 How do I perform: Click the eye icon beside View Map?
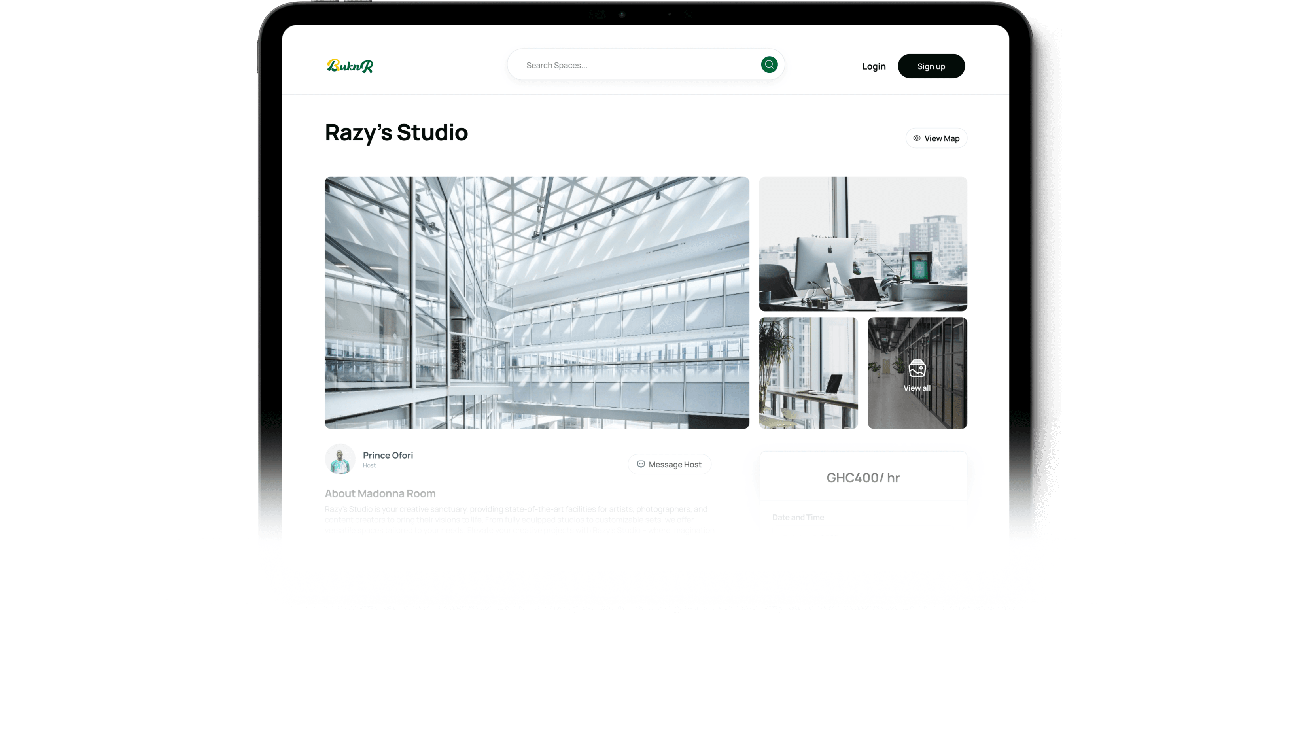916,138
